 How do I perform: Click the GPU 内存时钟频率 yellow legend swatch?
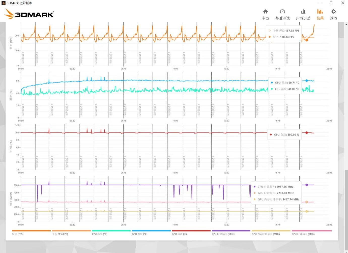coord(271,231)
